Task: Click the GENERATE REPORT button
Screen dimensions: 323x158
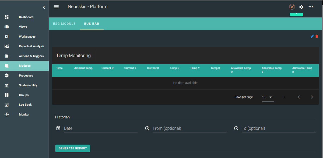Action: point(72,148)
